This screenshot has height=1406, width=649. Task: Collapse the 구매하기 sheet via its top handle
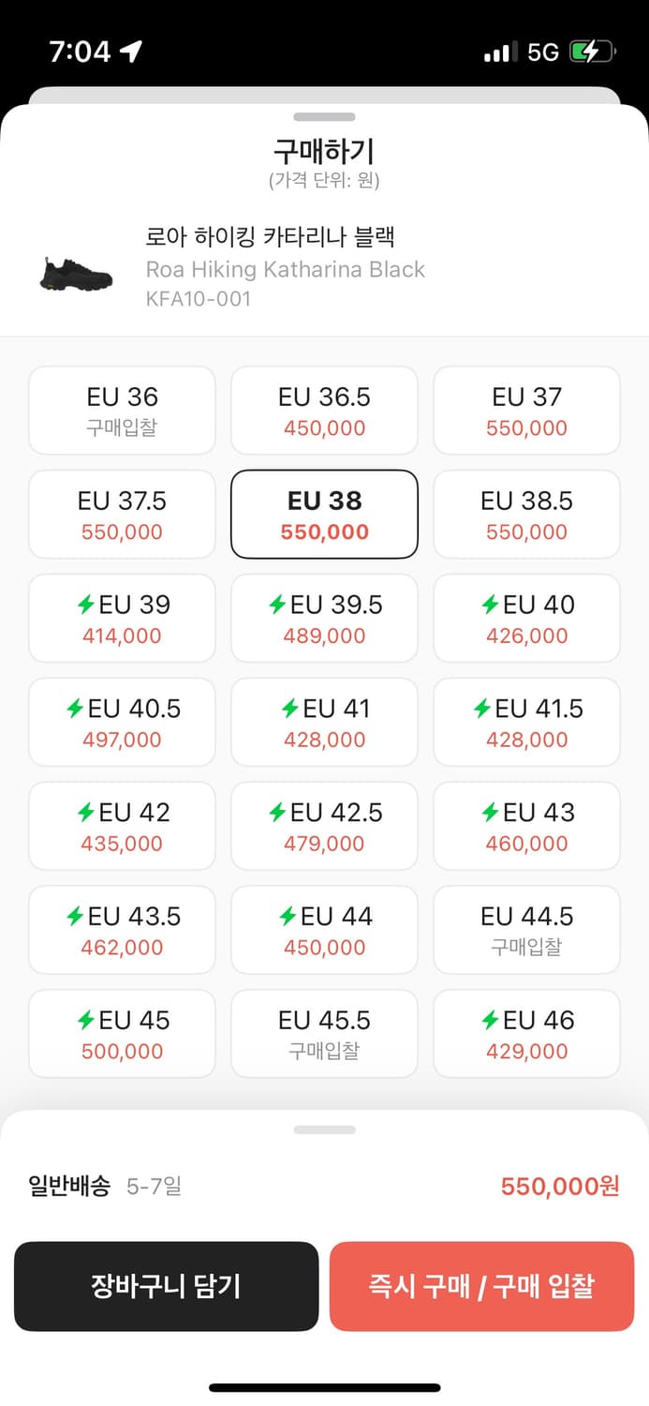tap(324, 117)
